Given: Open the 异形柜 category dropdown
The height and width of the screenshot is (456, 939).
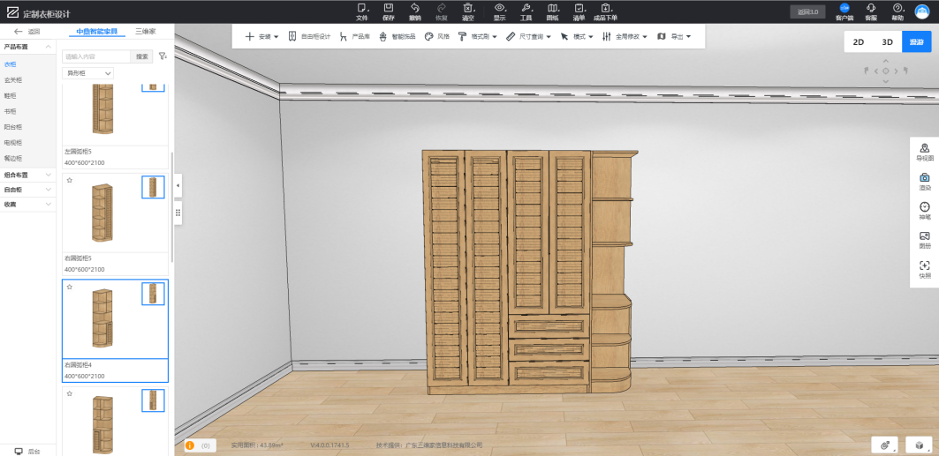Looking at the screenshot, I should pyautogui.click(x=87, y=73).
